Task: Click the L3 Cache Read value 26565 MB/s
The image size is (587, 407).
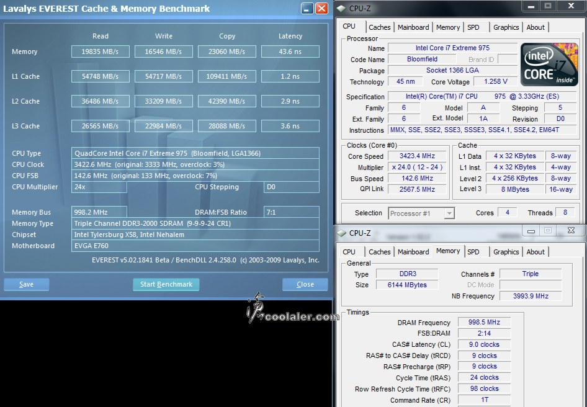Action: tap(101, 126)
